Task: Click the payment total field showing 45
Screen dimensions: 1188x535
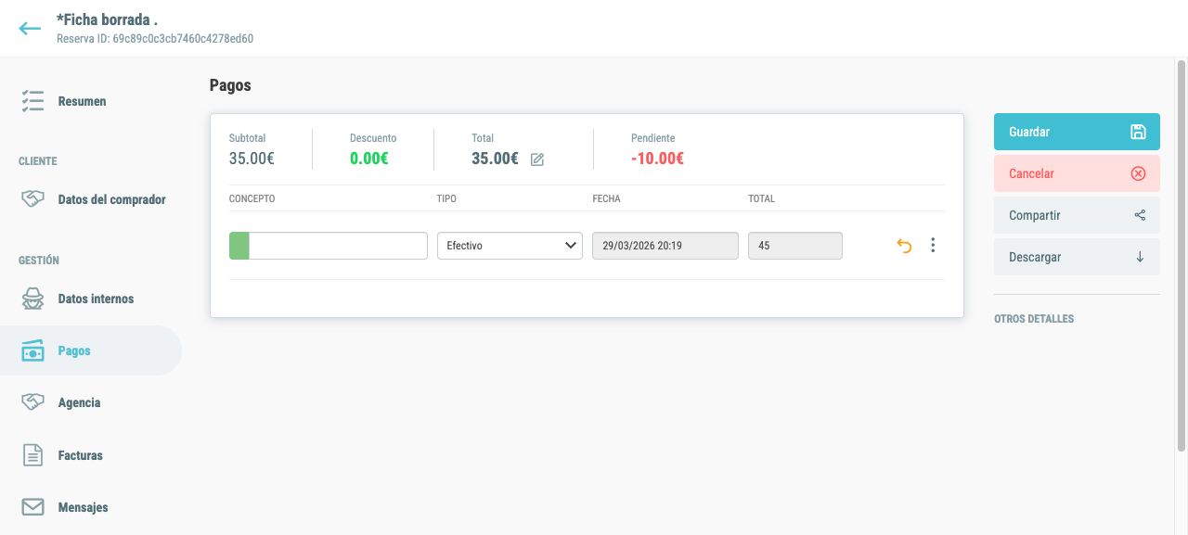Action: point(795,246)
